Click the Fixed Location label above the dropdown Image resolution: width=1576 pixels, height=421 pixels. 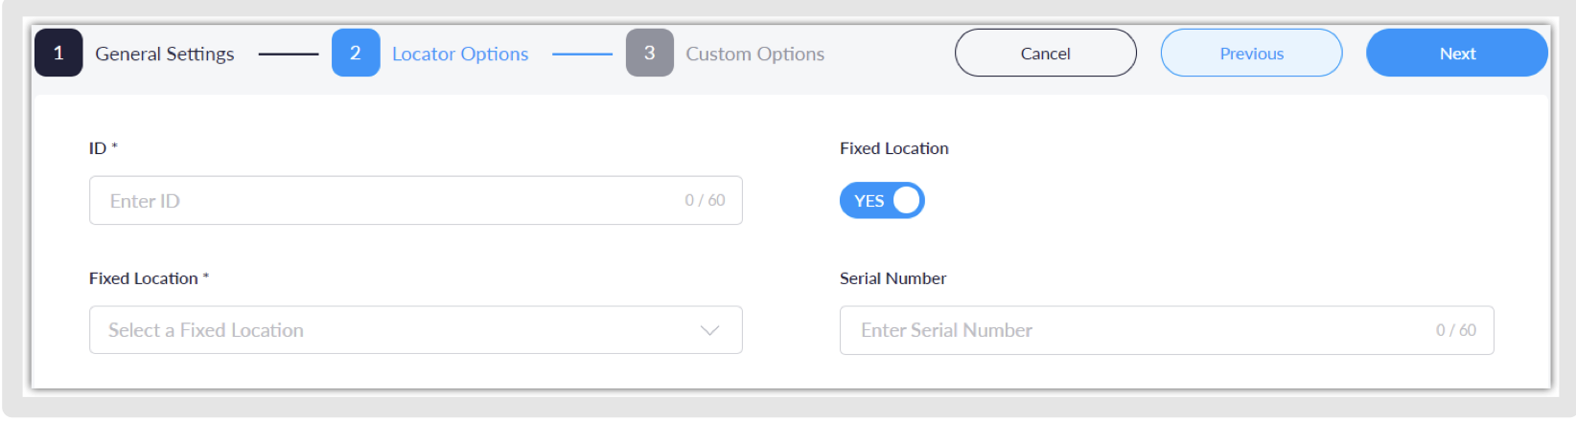[148, 278]
